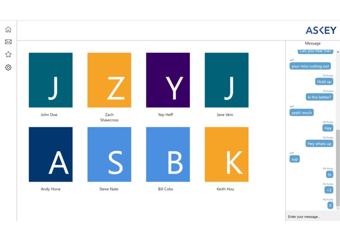
Task: Click the Yep Heff name label
Action: pyautogui.click(x=165, y=115)
